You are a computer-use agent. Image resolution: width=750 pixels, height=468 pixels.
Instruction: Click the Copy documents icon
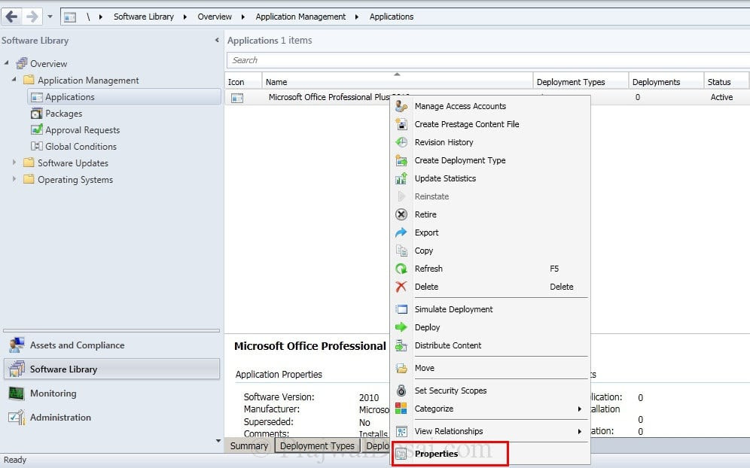tap(401, 251)
